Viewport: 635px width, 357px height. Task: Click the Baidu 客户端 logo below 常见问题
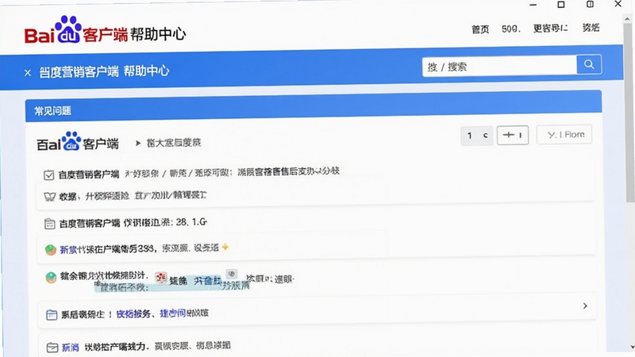[77, 142]
